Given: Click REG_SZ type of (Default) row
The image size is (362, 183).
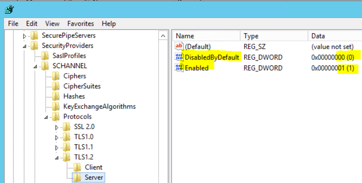Looking at the screenshot, I should tap(254, 47).
